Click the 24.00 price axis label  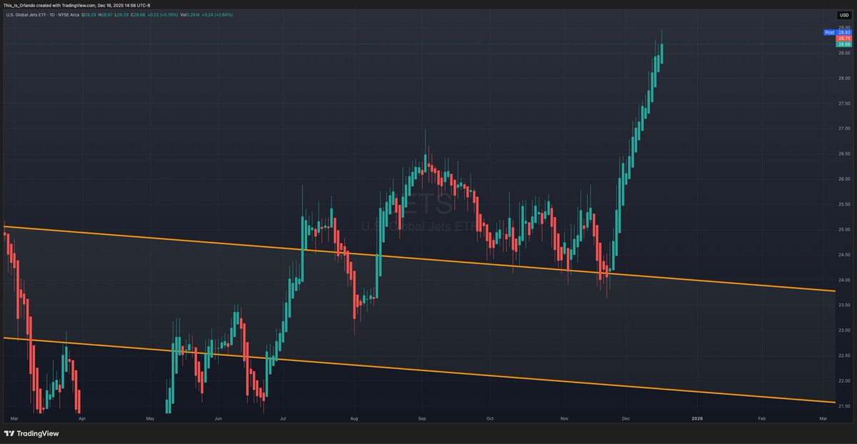coord(844,280)
